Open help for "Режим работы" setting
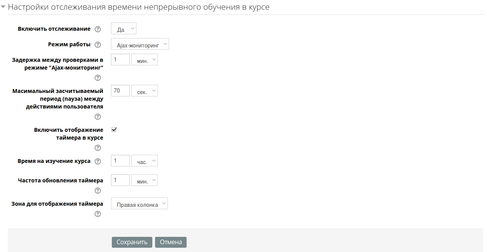Screen dimensions: 487x252 click(x=98, y=45)
